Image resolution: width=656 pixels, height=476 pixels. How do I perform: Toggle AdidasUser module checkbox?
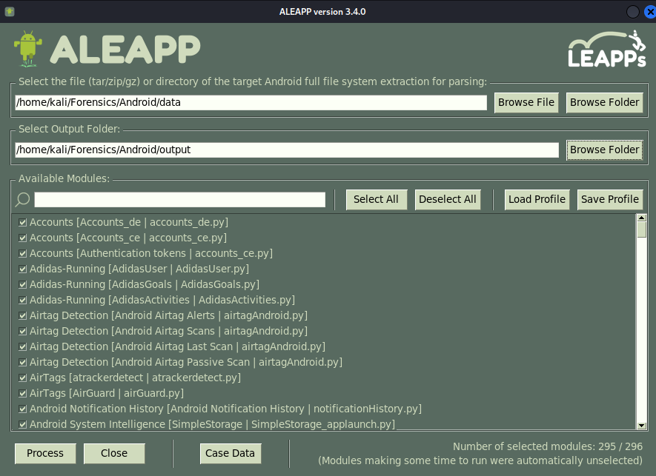(x=22, y=269)
